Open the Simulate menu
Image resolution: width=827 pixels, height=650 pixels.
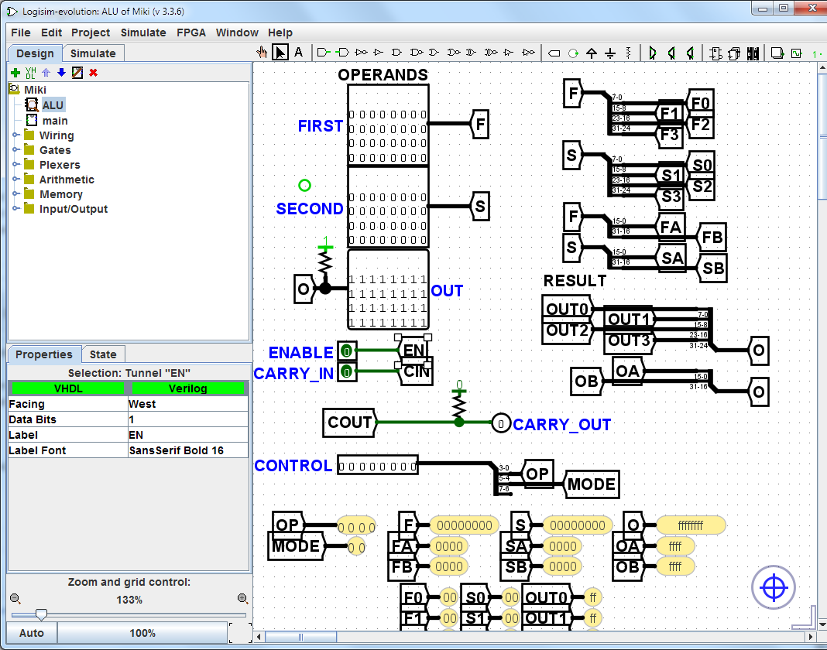(143, 32)
